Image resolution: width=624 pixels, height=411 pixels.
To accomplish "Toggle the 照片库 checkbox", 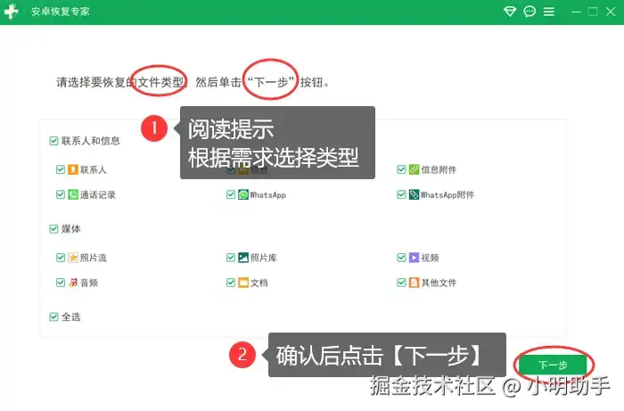I will coord(231,258).
